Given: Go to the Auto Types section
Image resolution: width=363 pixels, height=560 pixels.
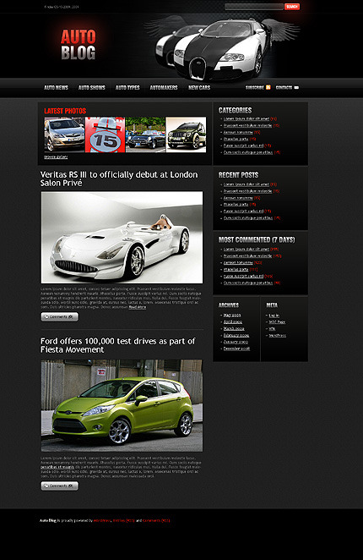Looking at the screenshot, I should [x=127, y=87].
